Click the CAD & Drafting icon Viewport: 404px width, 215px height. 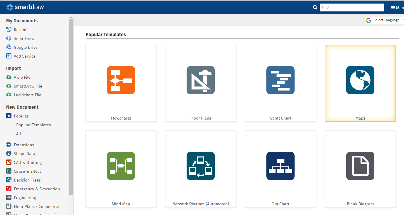click(x=9, y=162)
